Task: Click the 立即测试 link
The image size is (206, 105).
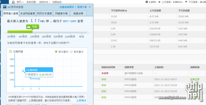Action: (81, 101)
